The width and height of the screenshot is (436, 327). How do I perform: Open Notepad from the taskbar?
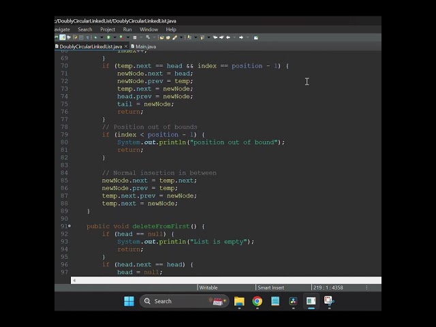point(275,301)
